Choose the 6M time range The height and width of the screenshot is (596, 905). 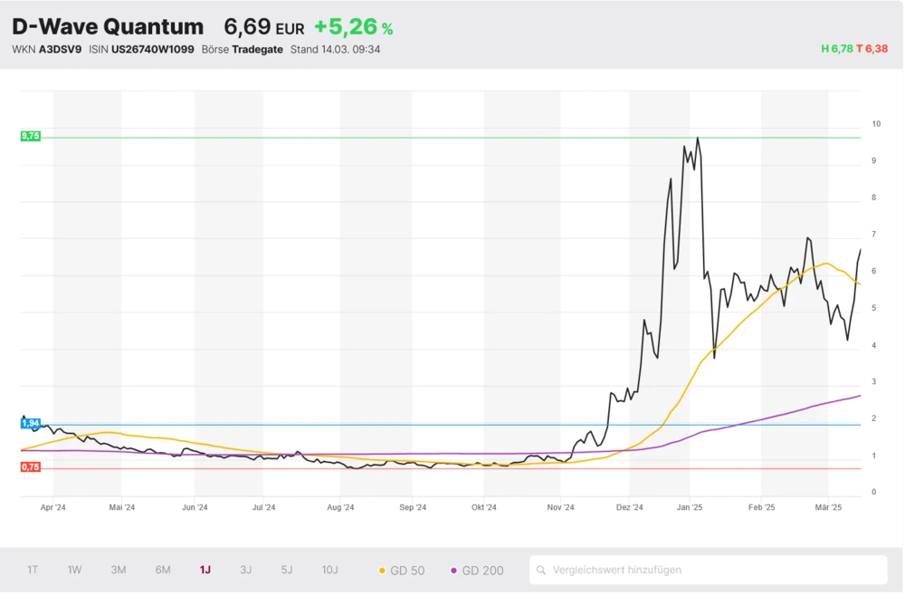coord(163,570)
